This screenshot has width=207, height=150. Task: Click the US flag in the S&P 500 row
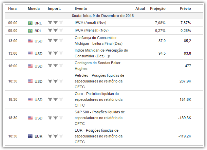point(30,118)
